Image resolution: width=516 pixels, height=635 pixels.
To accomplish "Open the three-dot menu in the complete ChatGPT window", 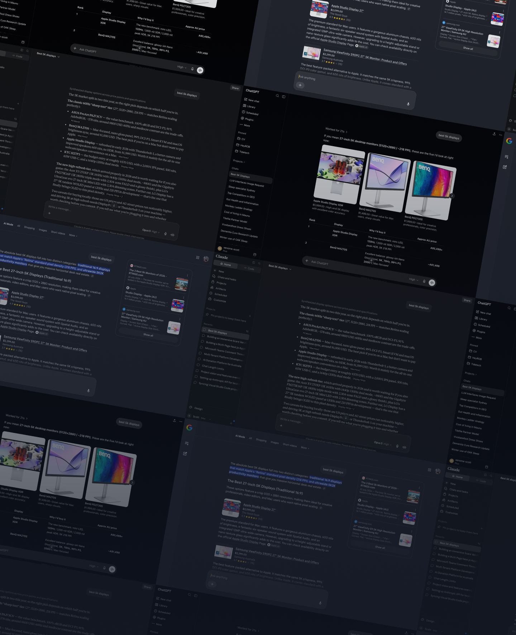I will pyautogui.click(x=501, y=135).
